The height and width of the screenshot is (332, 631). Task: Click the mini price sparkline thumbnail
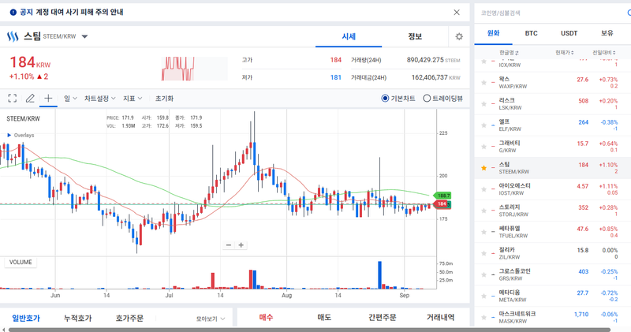[194, 69]
